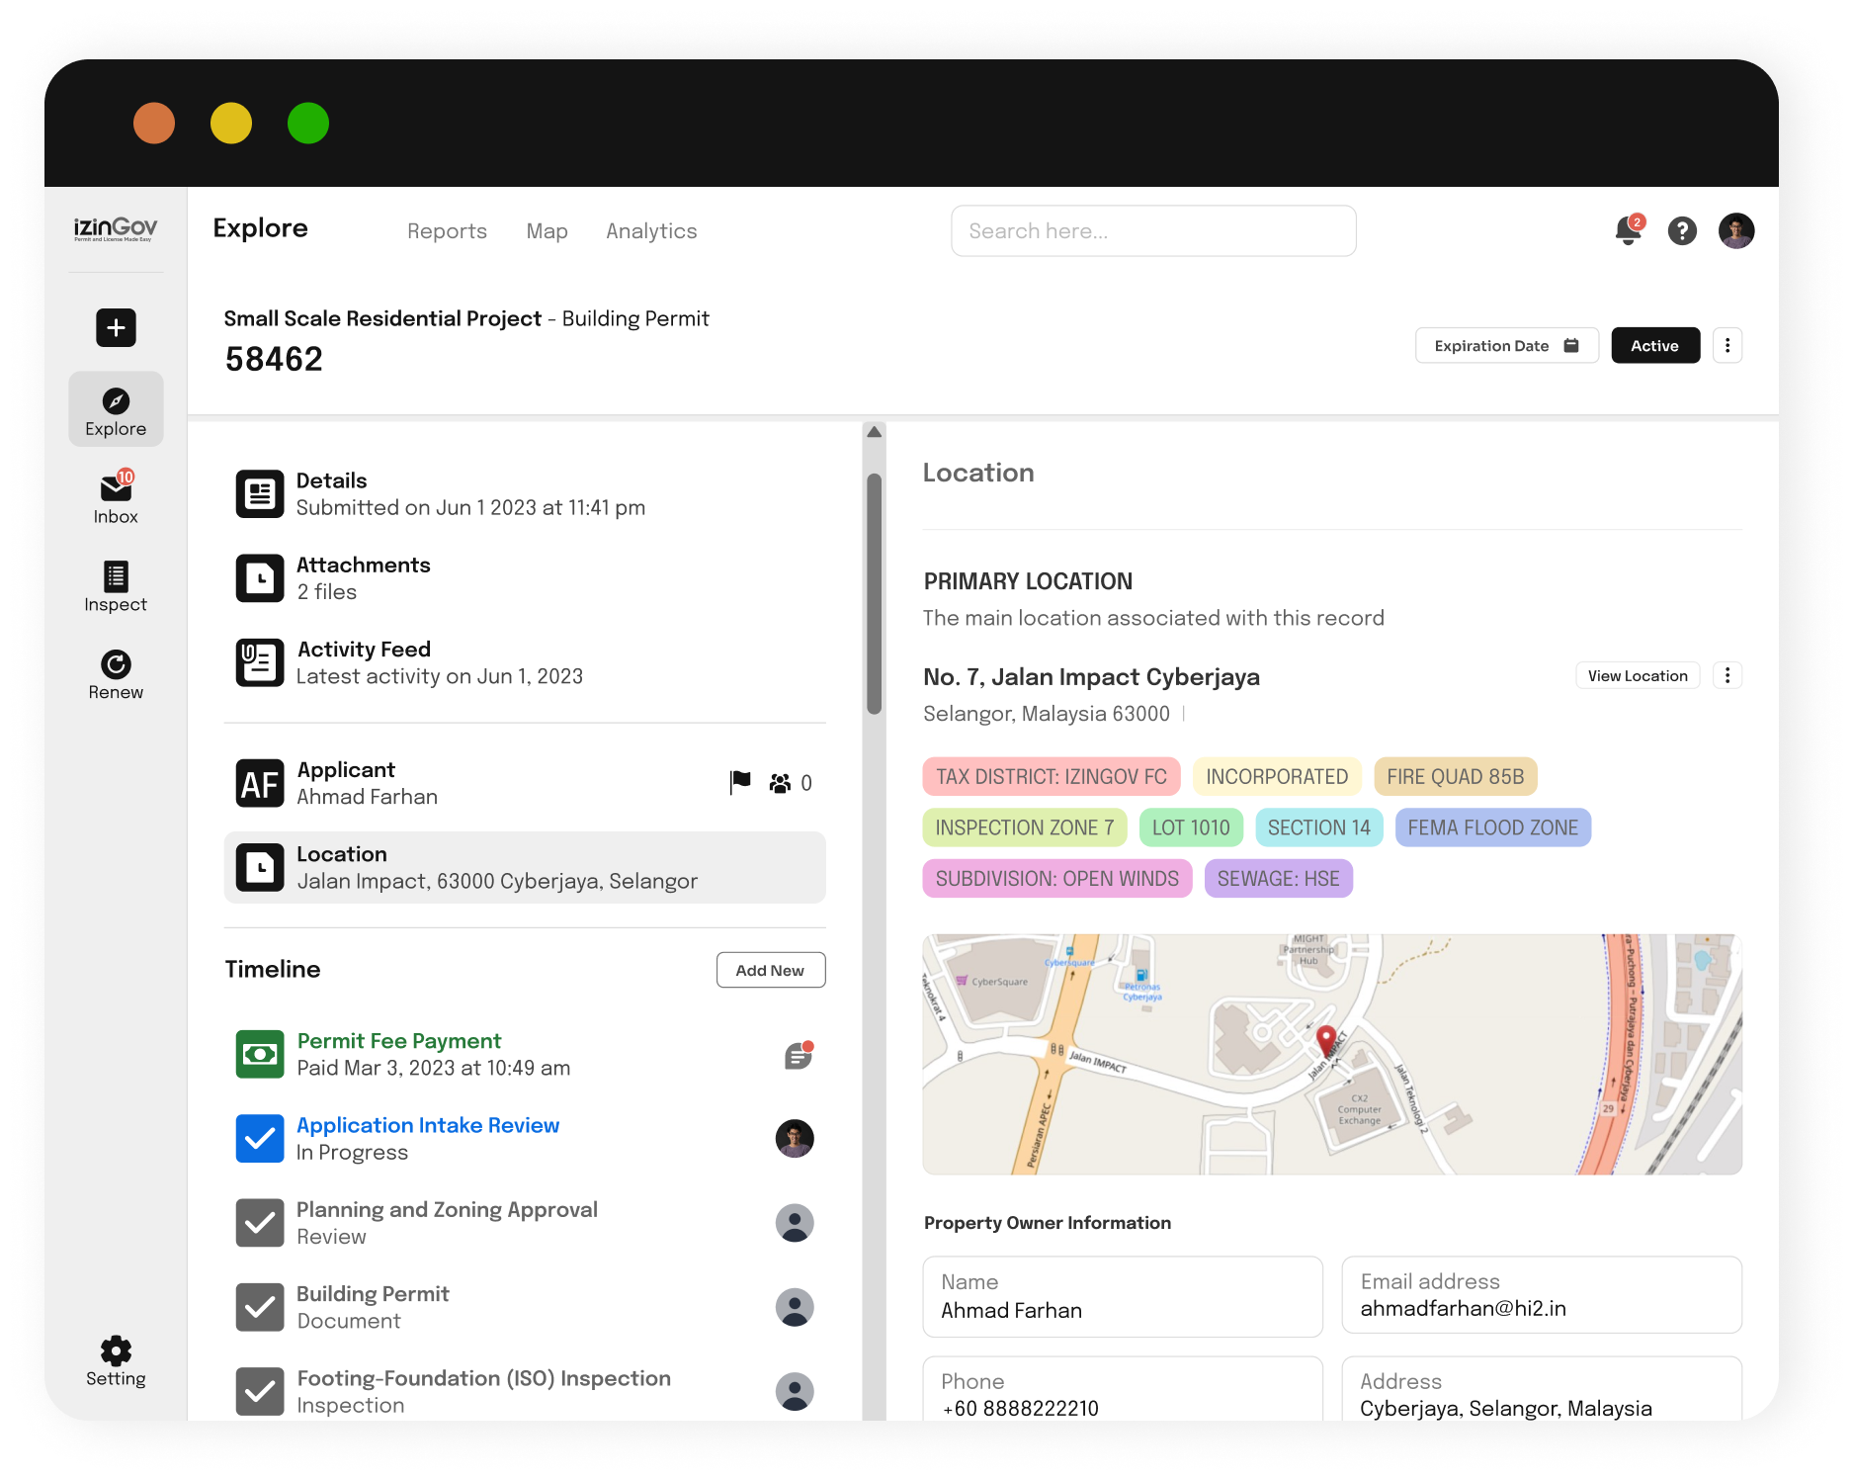Viewport: 1853px width, 1480px height.
Task: Click the View Location button
Action: (x=1638, y=675)
